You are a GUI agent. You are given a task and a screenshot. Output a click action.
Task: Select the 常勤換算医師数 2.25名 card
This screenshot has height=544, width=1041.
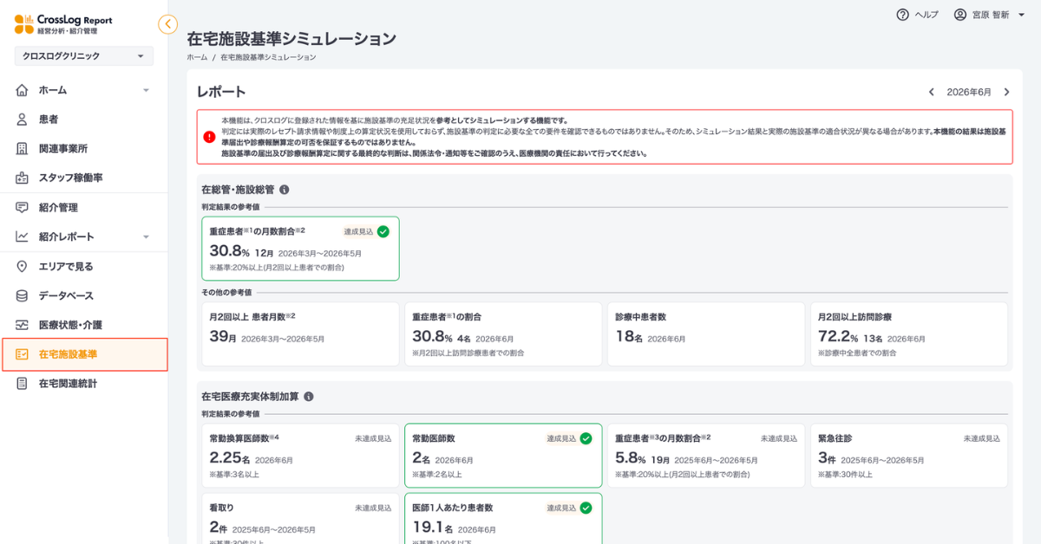(x=300, y=456)
